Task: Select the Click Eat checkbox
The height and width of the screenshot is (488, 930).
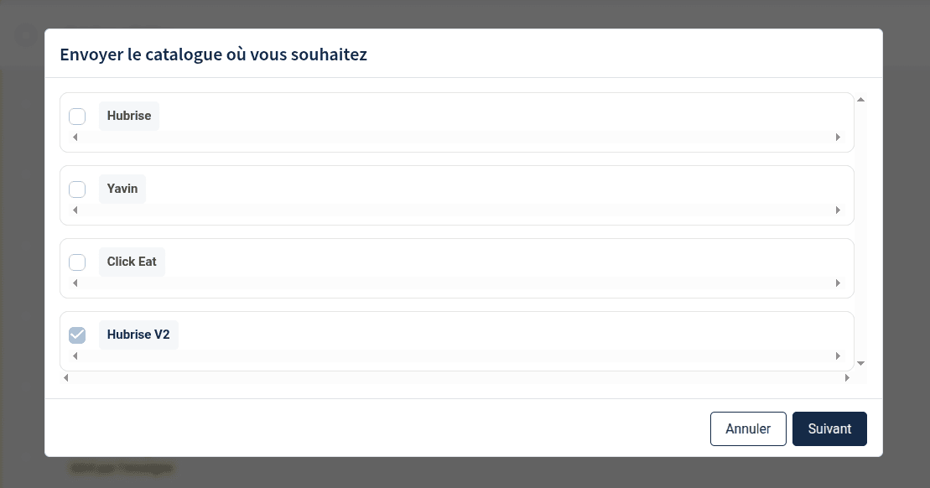Action: point(77,262)
